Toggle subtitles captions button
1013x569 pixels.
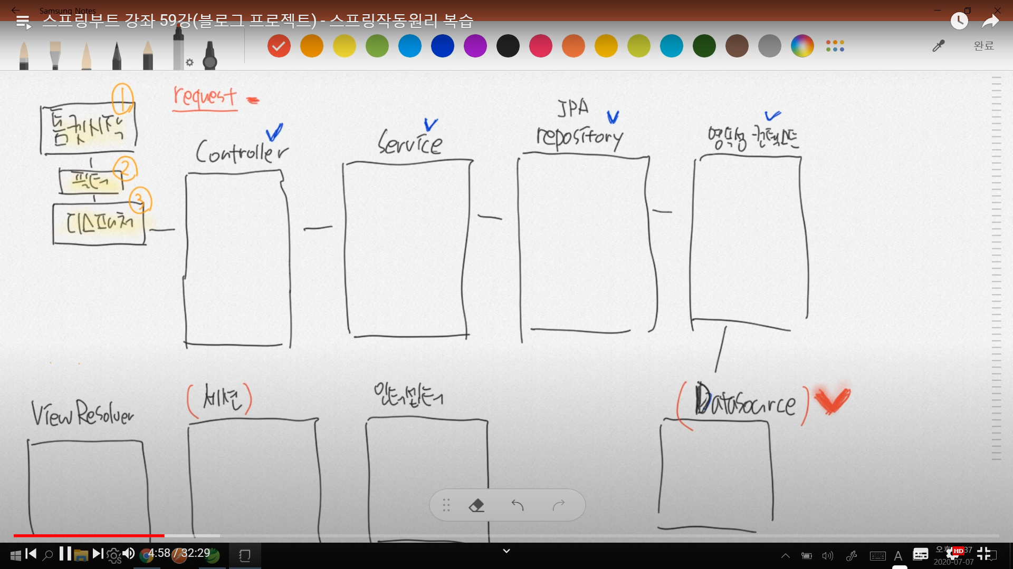921,554
